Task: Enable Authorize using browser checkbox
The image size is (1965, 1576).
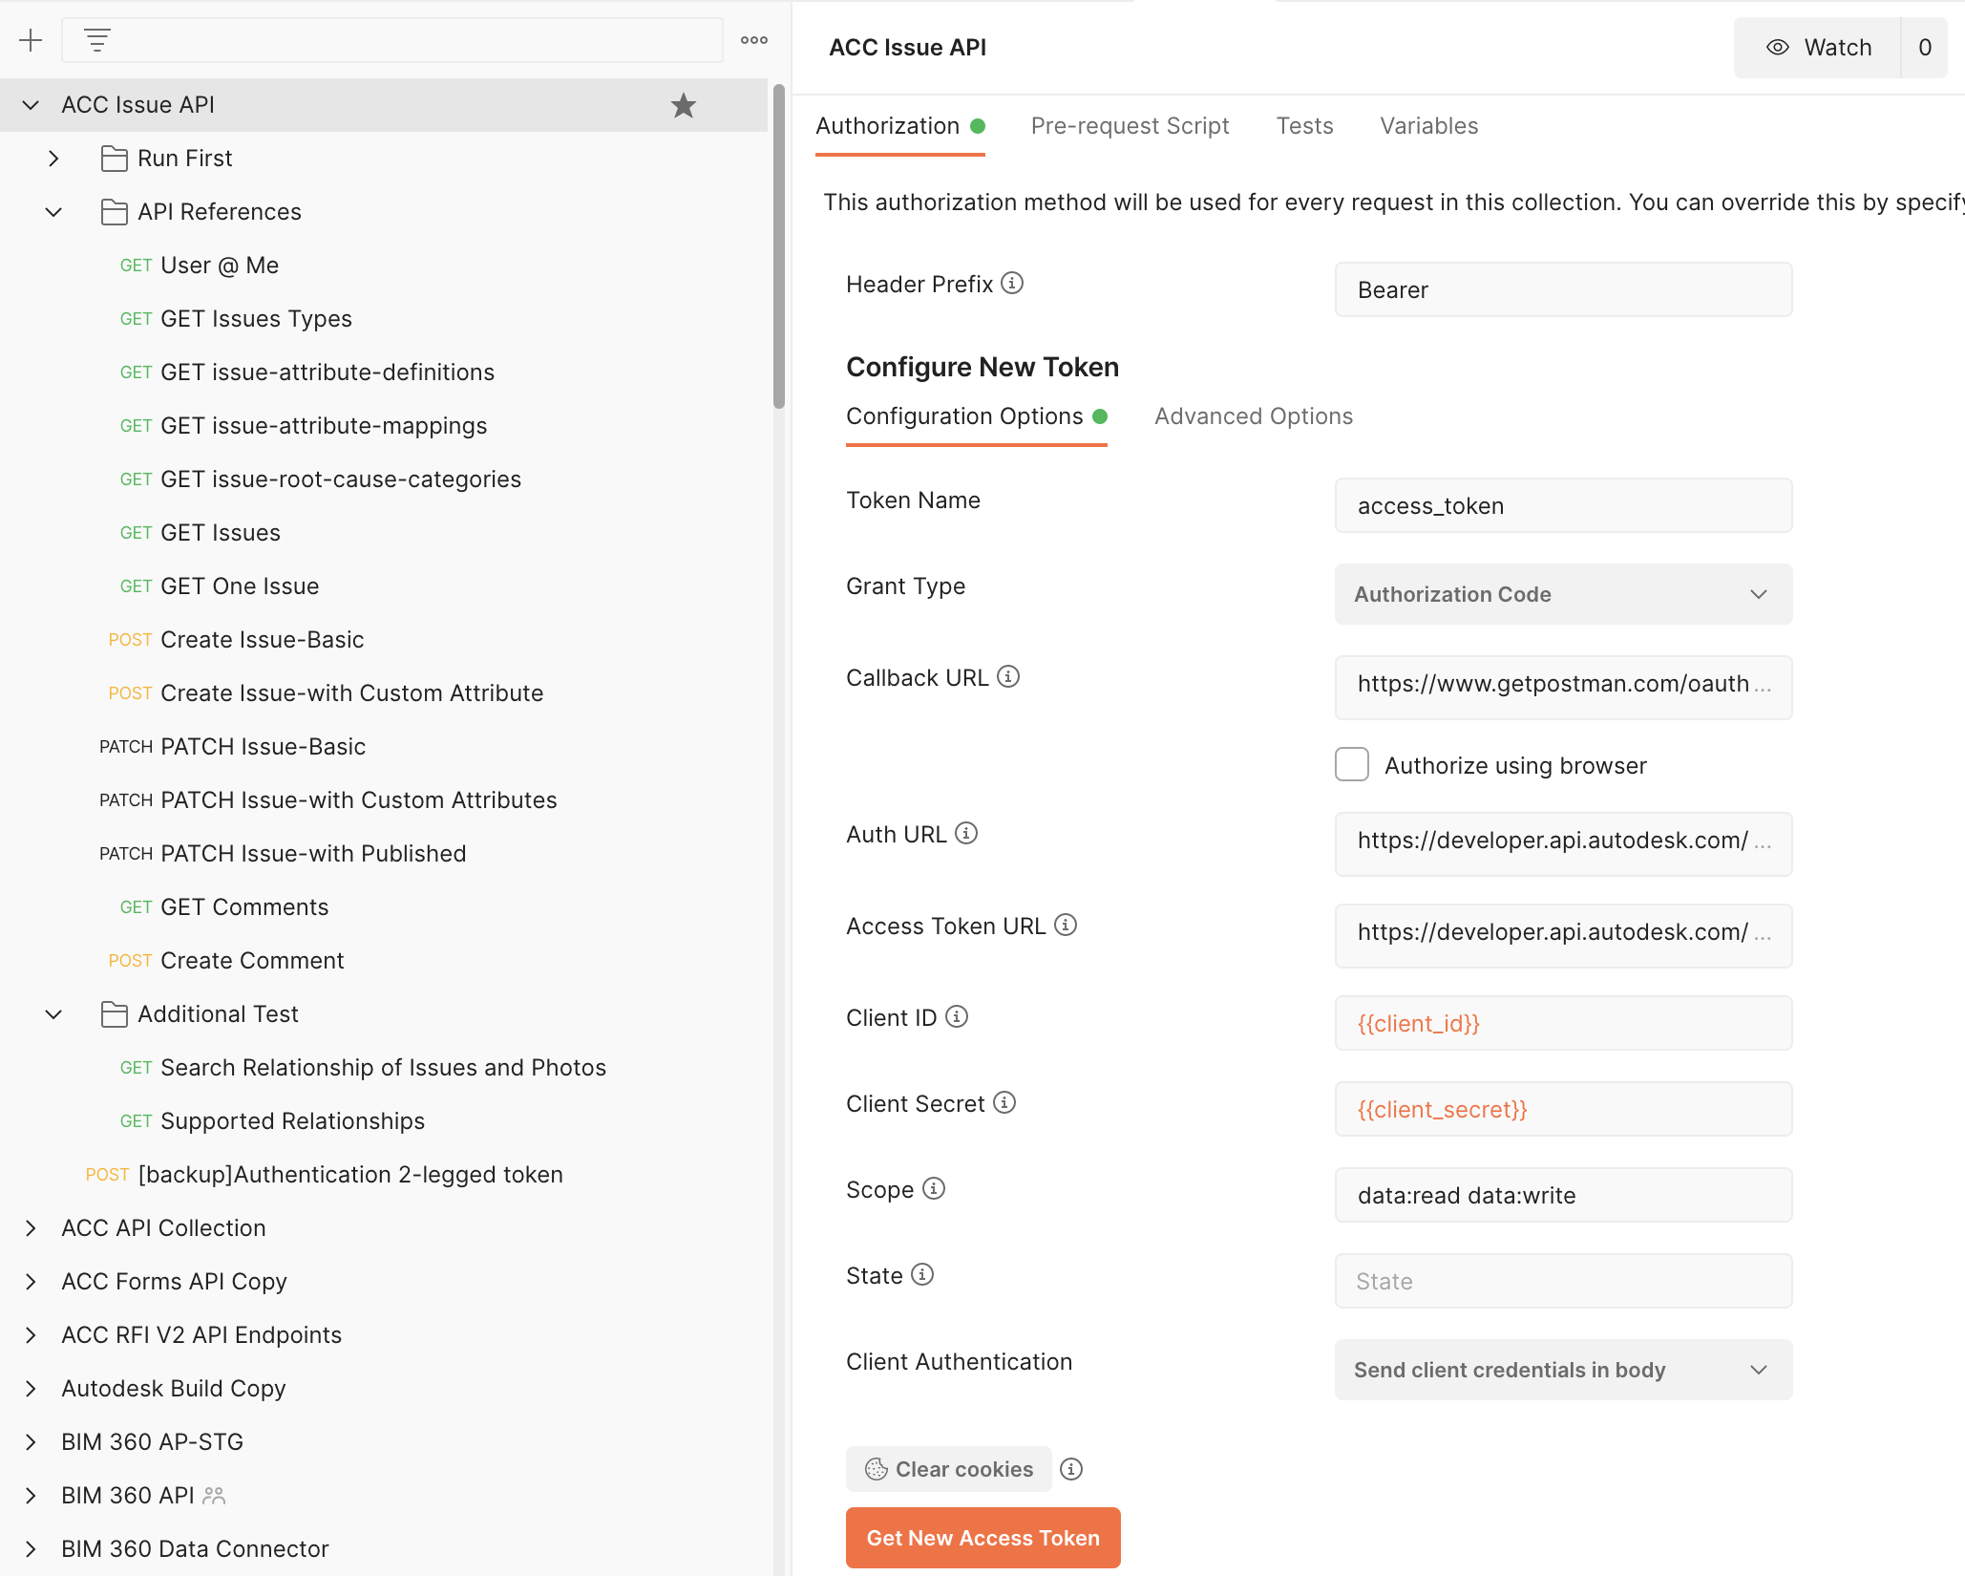Action: pos(1351,765)
